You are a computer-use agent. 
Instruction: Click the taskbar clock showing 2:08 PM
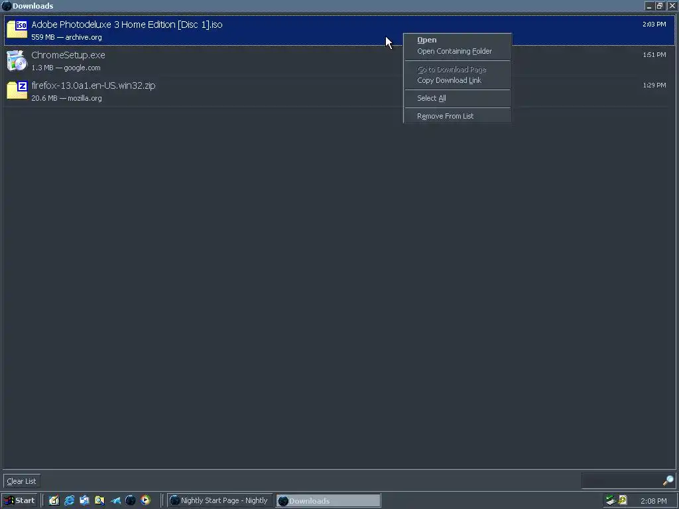(653, 501)
